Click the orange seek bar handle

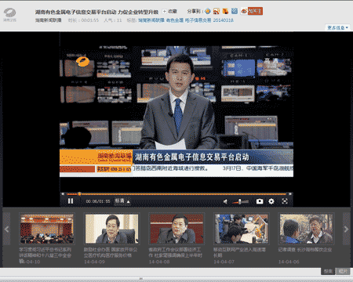pyautogui.click(x=79, y=194)
